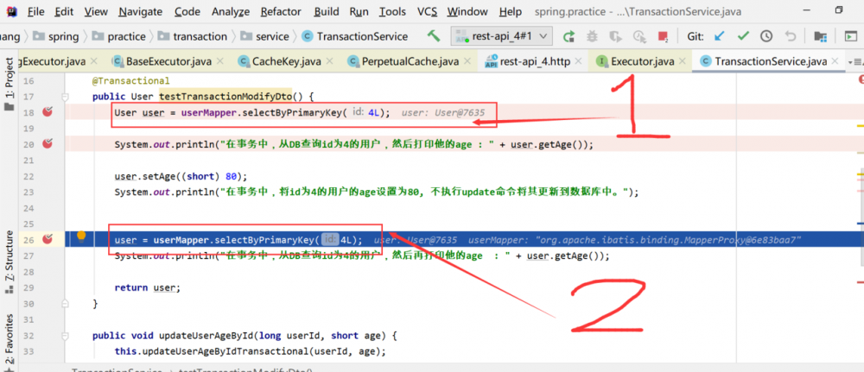Click the green Rerun icon

[x=569, y=36]
